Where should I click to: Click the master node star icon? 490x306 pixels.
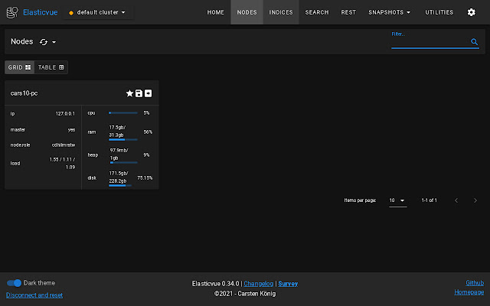129,93
